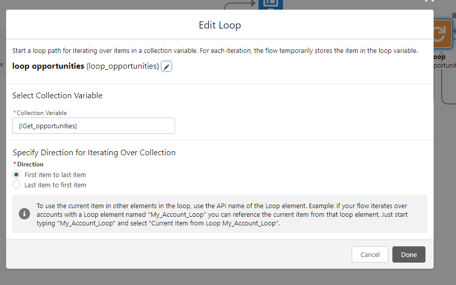
Task: Click the info icon in the help box
Action: (x=24, y=214)
